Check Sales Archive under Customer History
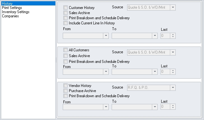 pyautogui.click(x=65, y=13)
